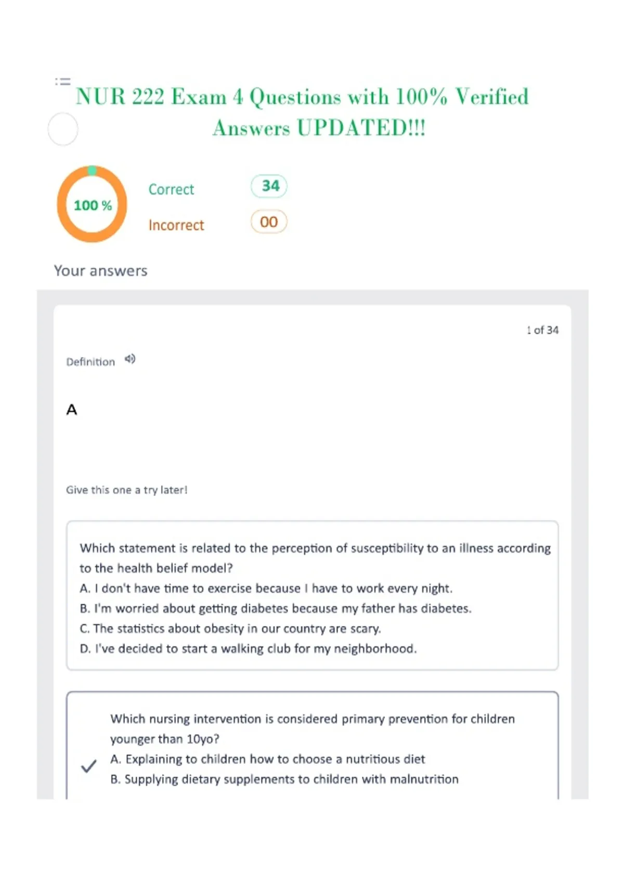This screenshot has height=884, width=624.
Task: Click the 100 % score donut chart
Action: pos(92,204)
